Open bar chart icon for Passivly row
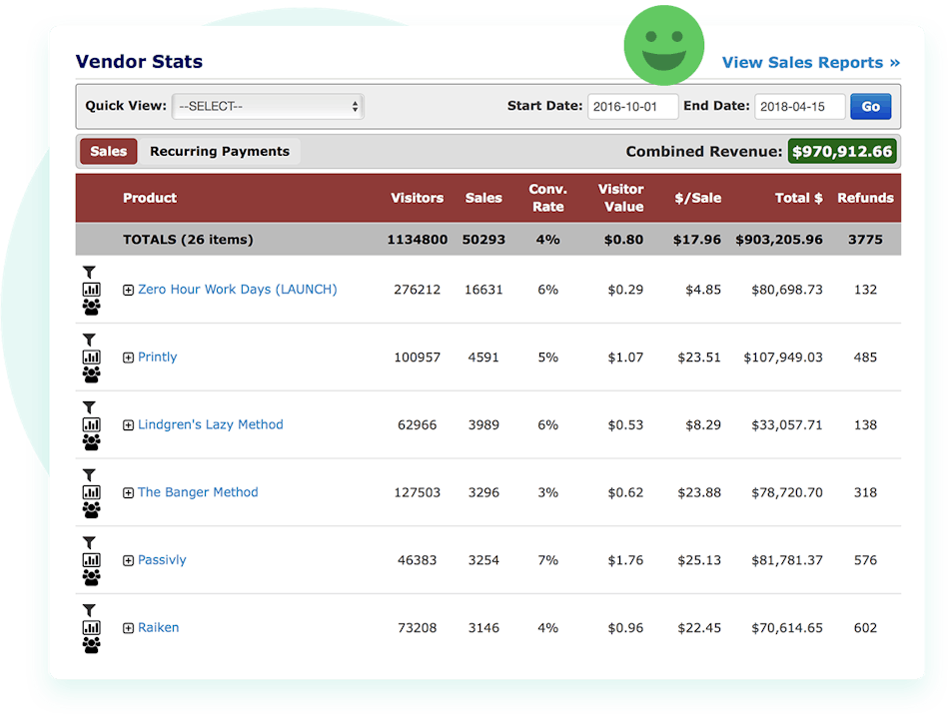Image resolution: width=949 pixels, height=719 pixels. point(91,559)
